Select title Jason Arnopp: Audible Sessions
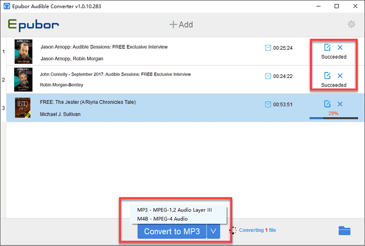The width and height of the screenshot is (365, 246). pyautogui.click(x=104, y=47)
